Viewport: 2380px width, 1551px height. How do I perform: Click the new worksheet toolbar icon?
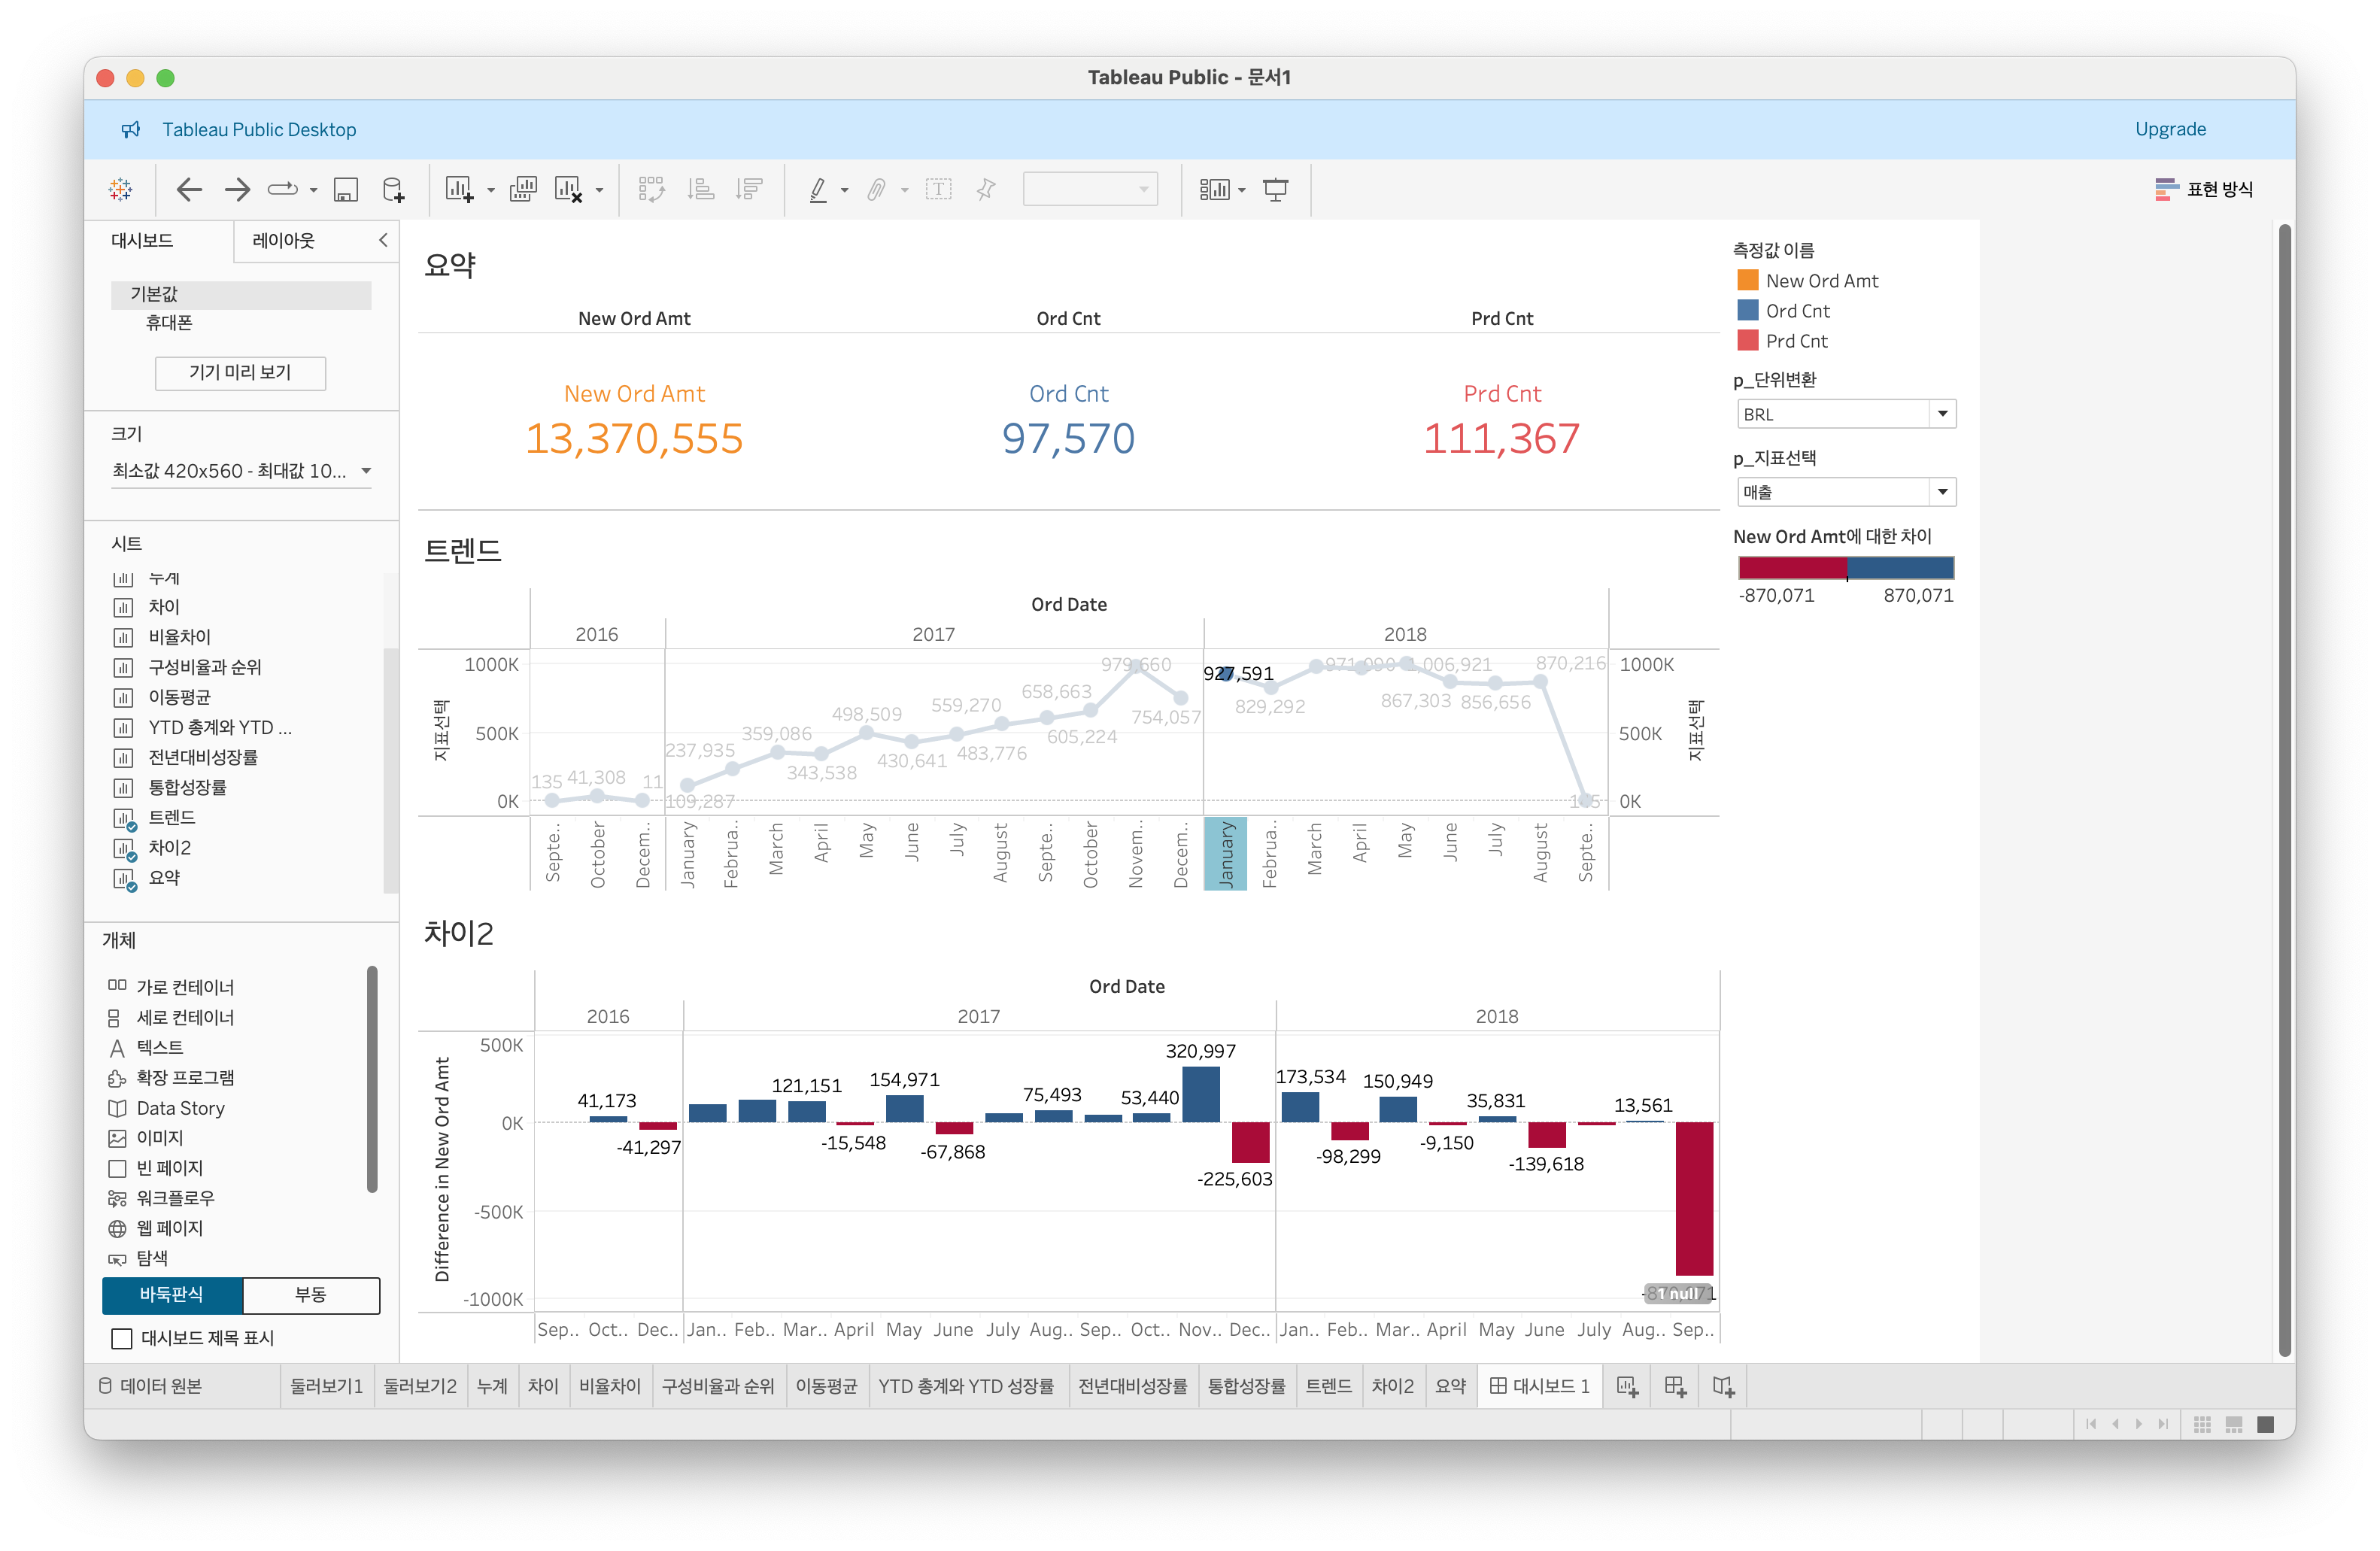coord(459,189)
